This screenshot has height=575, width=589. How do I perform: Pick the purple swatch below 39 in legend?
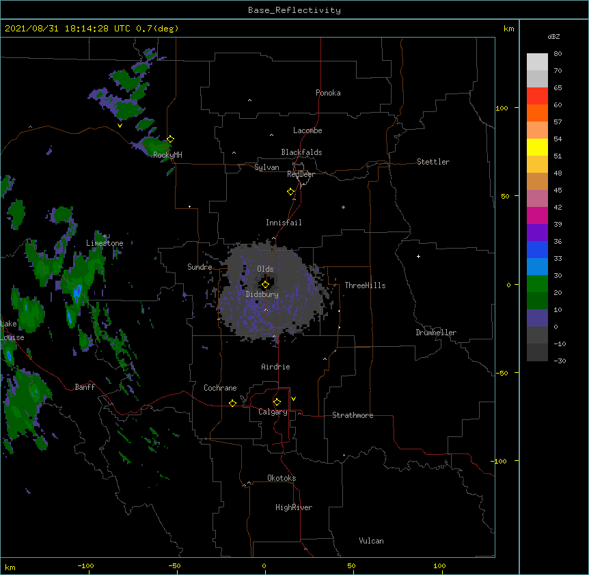(x=537, y=233)
